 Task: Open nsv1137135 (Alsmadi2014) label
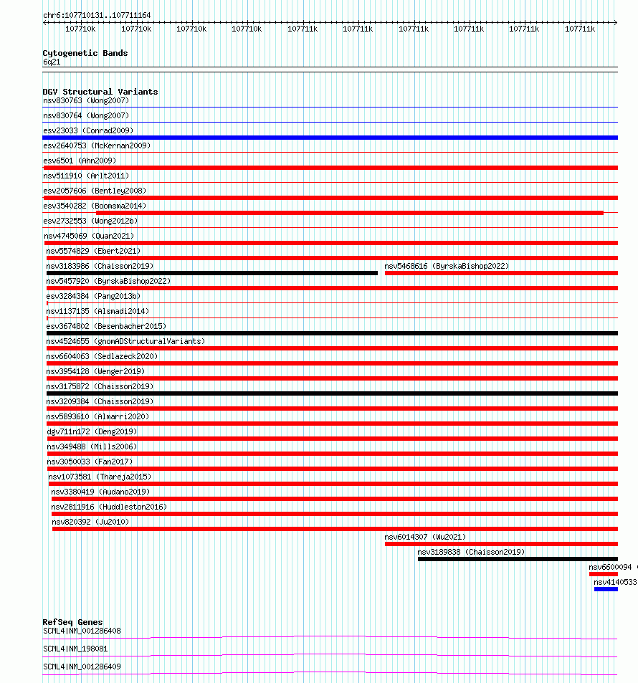click(97, 311)
